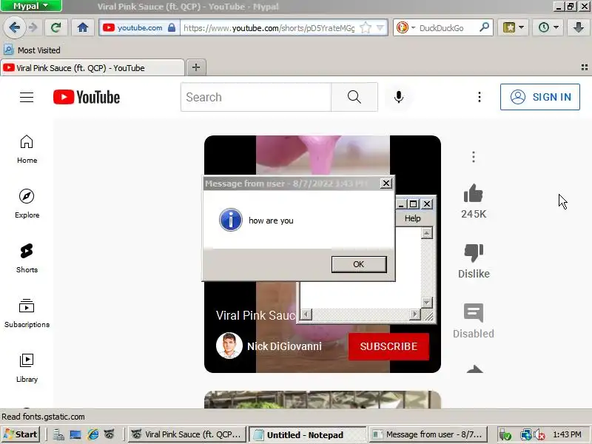Click the YouTube search magnifier button
This screenshot has width=592, height=444.
tap(354, 97)
